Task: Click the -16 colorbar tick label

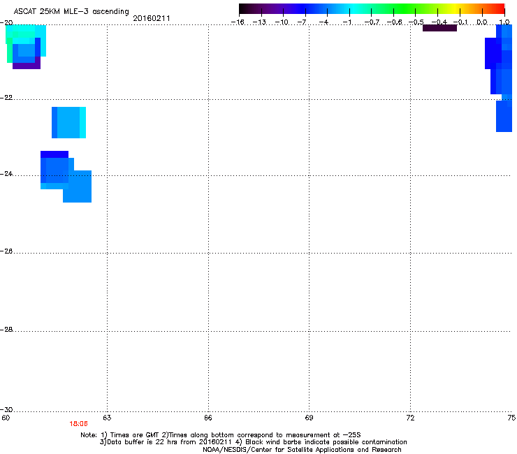Action: (238, 22)
